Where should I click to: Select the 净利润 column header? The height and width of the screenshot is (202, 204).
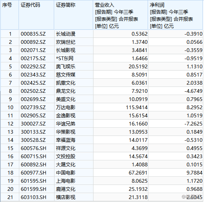pyautogui.click(x=175, y=15)
